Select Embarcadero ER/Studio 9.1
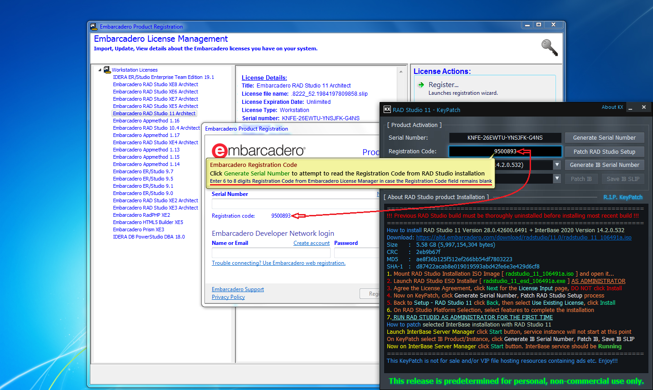Screen dimensions: 653x390 pyautogui.click(x=143, y=186)
